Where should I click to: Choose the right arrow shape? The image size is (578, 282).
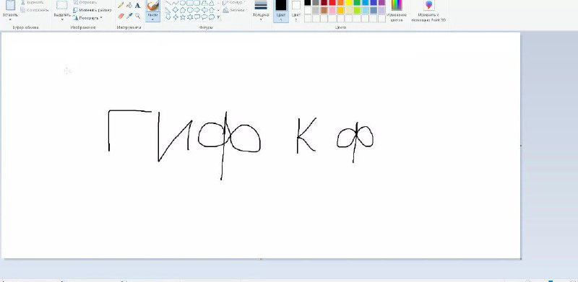click(197, 10)
